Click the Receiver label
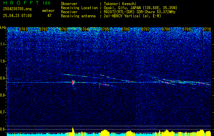Screen dimensions: 214x136 69,12
